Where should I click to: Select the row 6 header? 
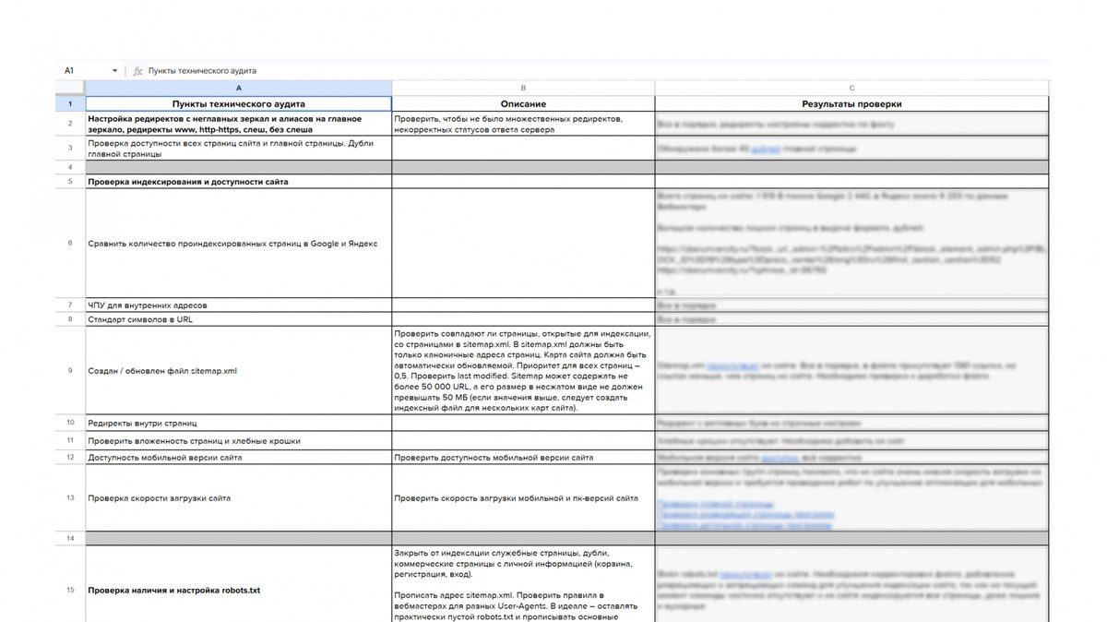(70, 244)
